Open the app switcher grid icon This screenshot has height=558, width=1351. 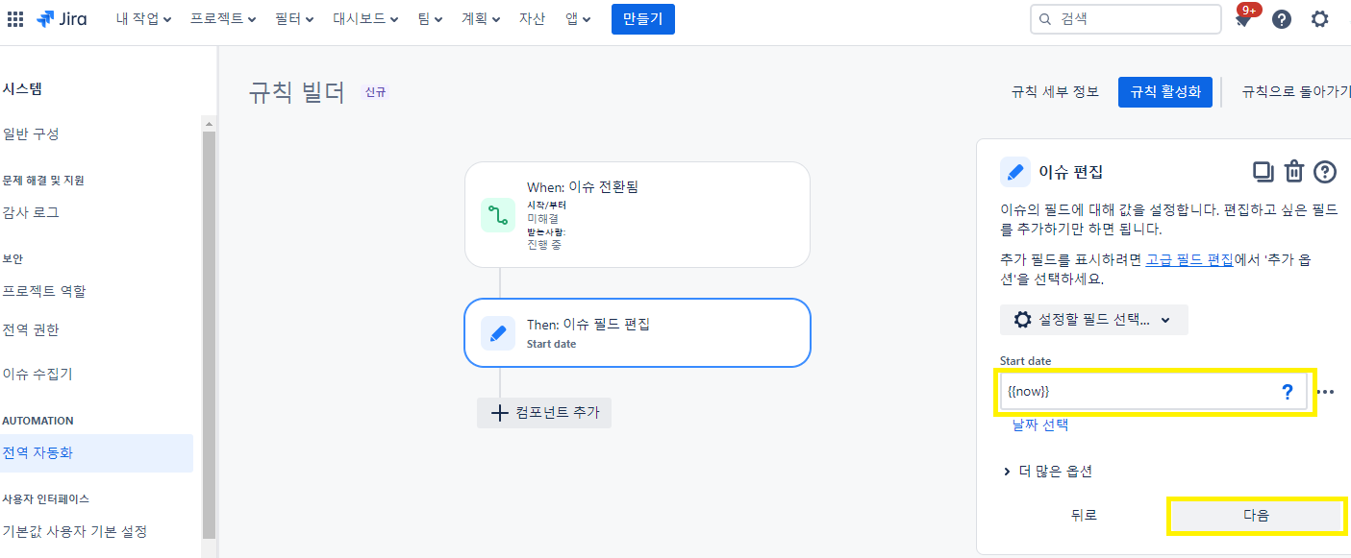[x=15, y=19]
